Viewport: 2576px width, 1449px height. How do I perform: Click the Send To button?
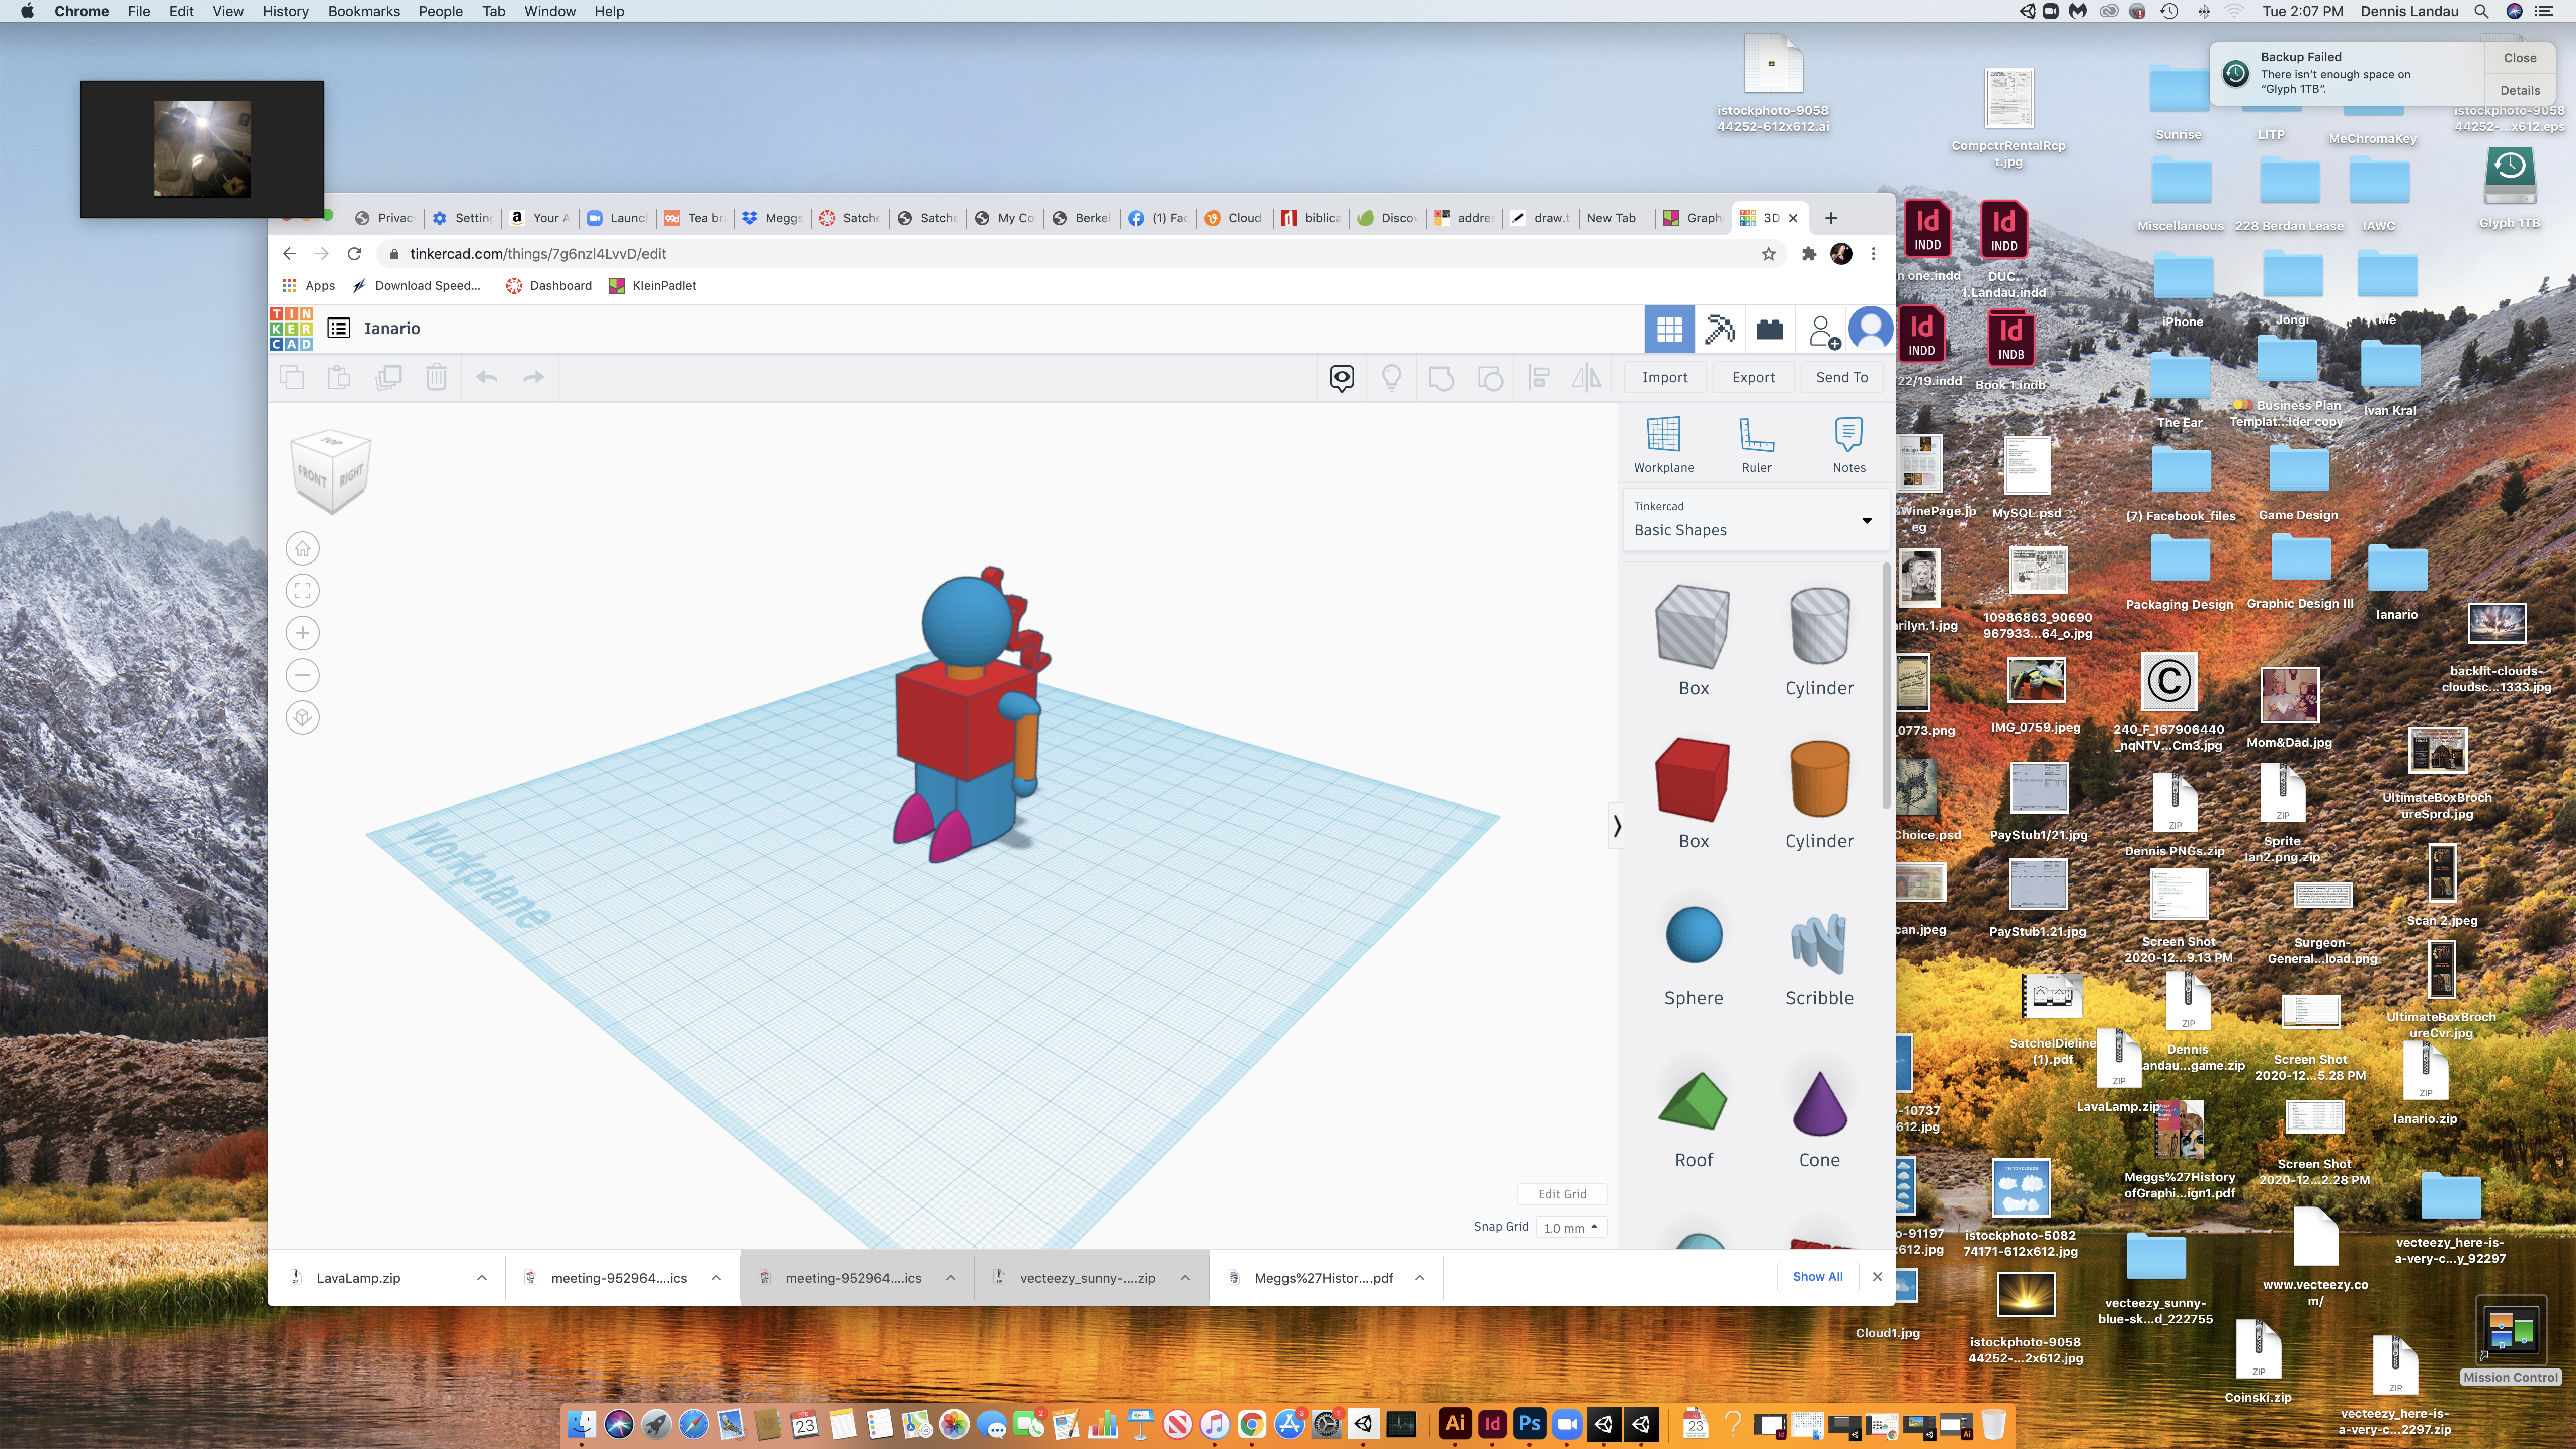[x=1841, y=377]
